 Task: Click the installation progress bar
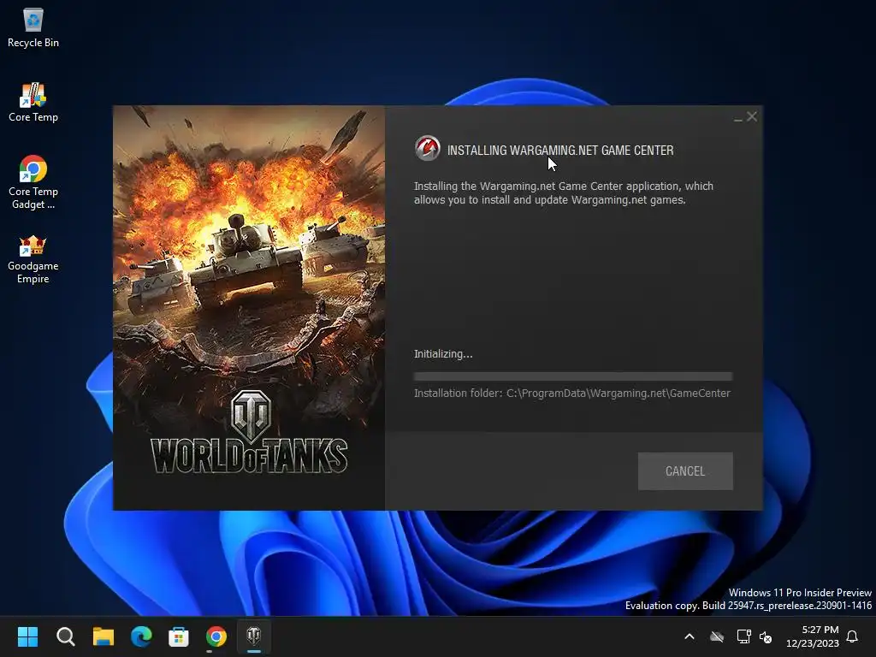coord(573,376)
